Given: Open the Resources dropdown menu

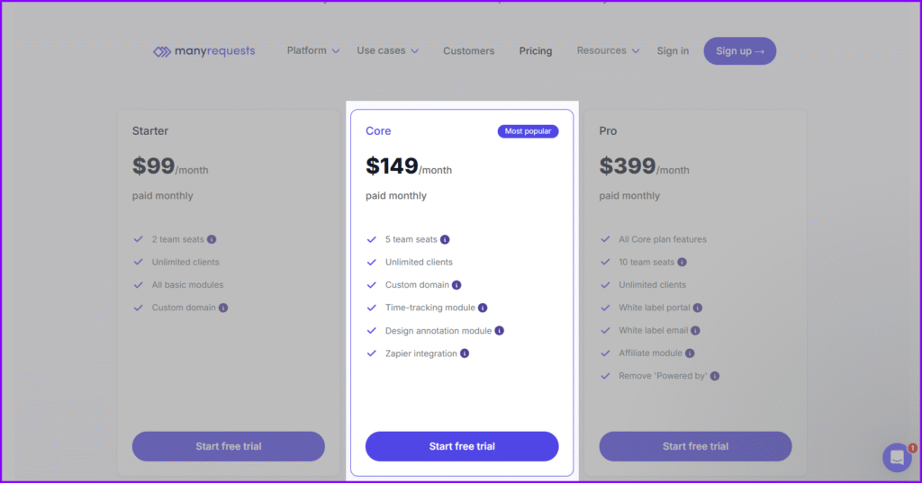Looking at the screenshot, I should click(608, 51).
